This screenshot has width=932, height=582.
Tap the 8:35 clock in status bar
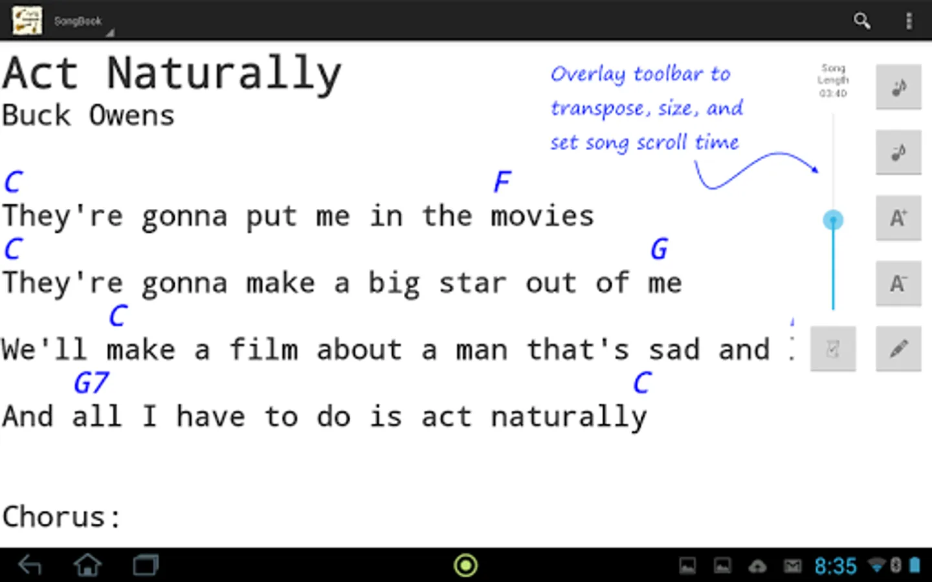coord(835,566)
